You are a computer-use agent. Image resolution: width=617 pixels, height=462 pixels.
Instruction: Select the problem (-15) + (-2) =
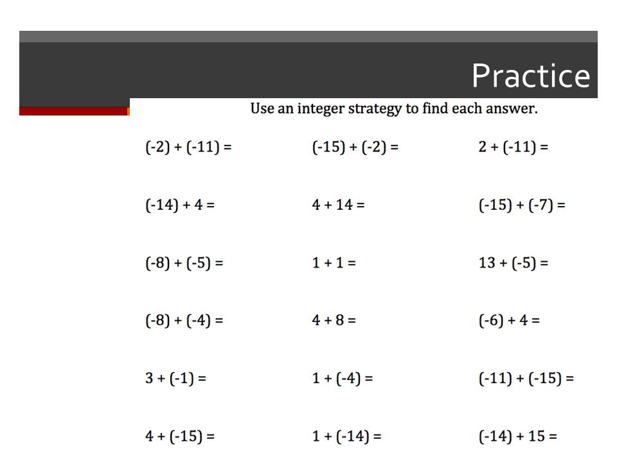pos(355,147)
